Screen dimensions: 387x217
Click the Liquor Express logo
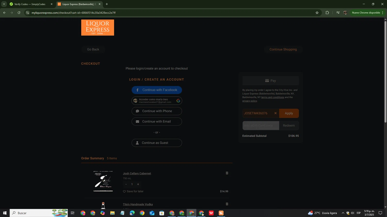click(x=98, y=28)
